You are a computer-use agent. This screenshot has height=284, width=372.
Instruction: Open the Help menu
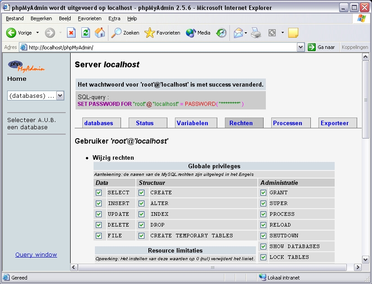pyautogui.click(x=132, y=18)
